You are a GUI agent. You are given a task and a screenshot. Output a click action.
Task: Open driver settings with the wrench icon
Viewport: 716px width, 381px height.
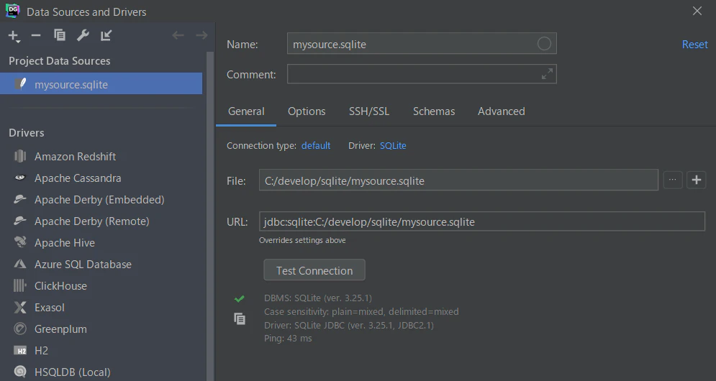83,35
